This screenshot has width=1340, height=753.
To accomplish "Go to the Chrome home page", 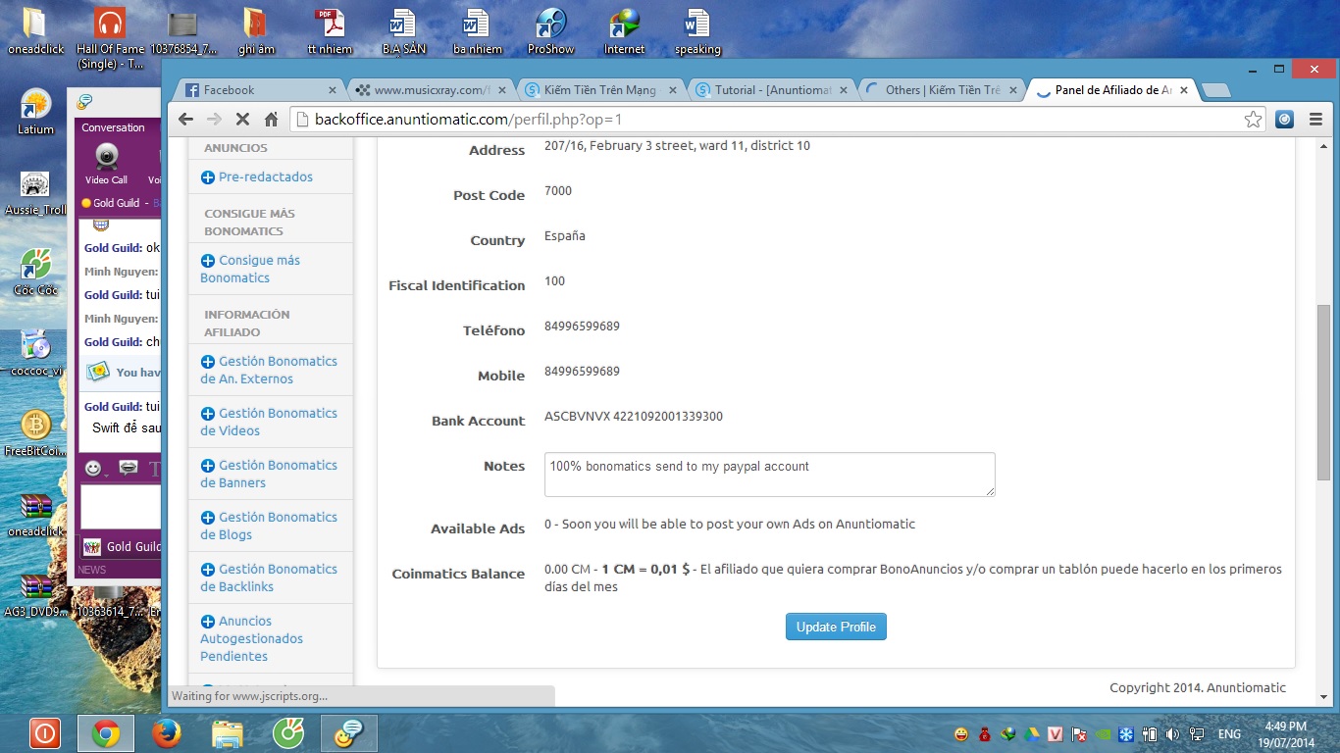I will pos(272,120).
